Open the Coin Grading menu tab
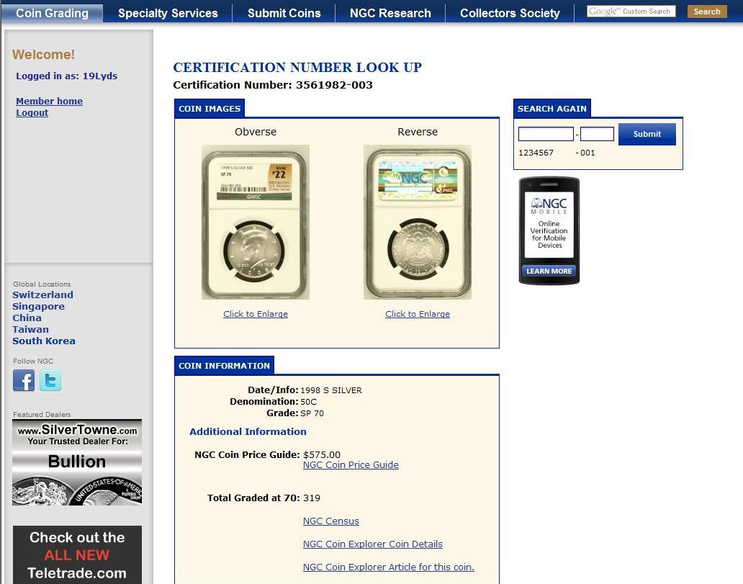This screenshot has height=584, width=743. pyautogui.click(x=52, y=13)
